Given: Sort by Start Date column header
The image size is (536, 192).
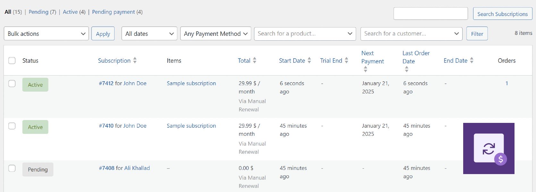Looking at the screenshot, I should (x=292, y=60).
